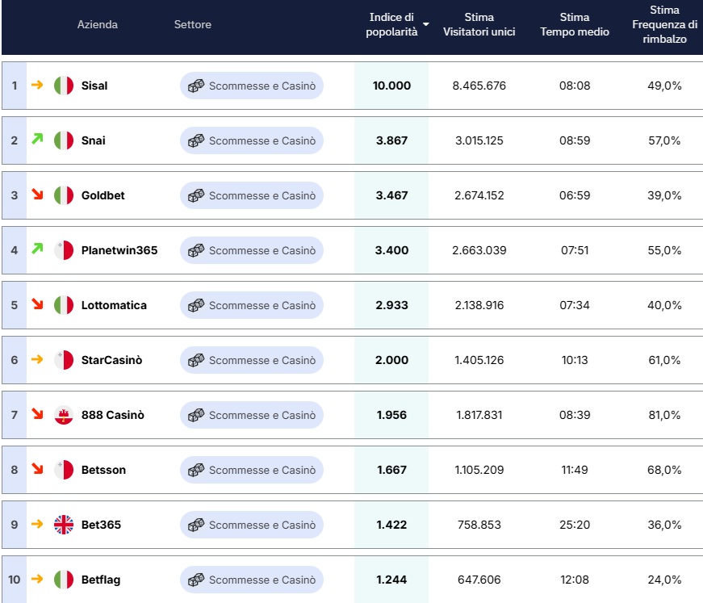Open the Snai company link
The width and height of the screenshot is (703, 603).
94,140
